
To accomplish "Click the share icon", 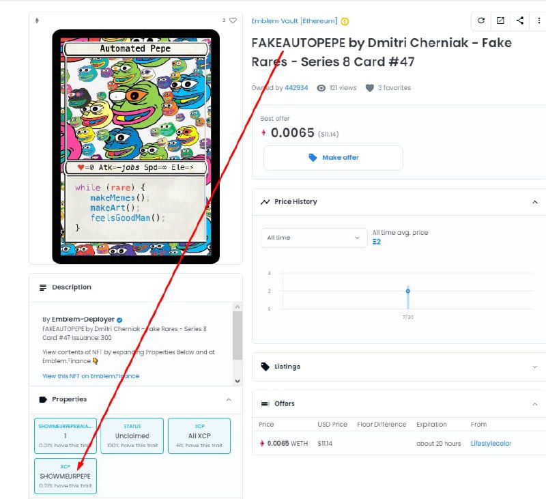I will (520, 20).
